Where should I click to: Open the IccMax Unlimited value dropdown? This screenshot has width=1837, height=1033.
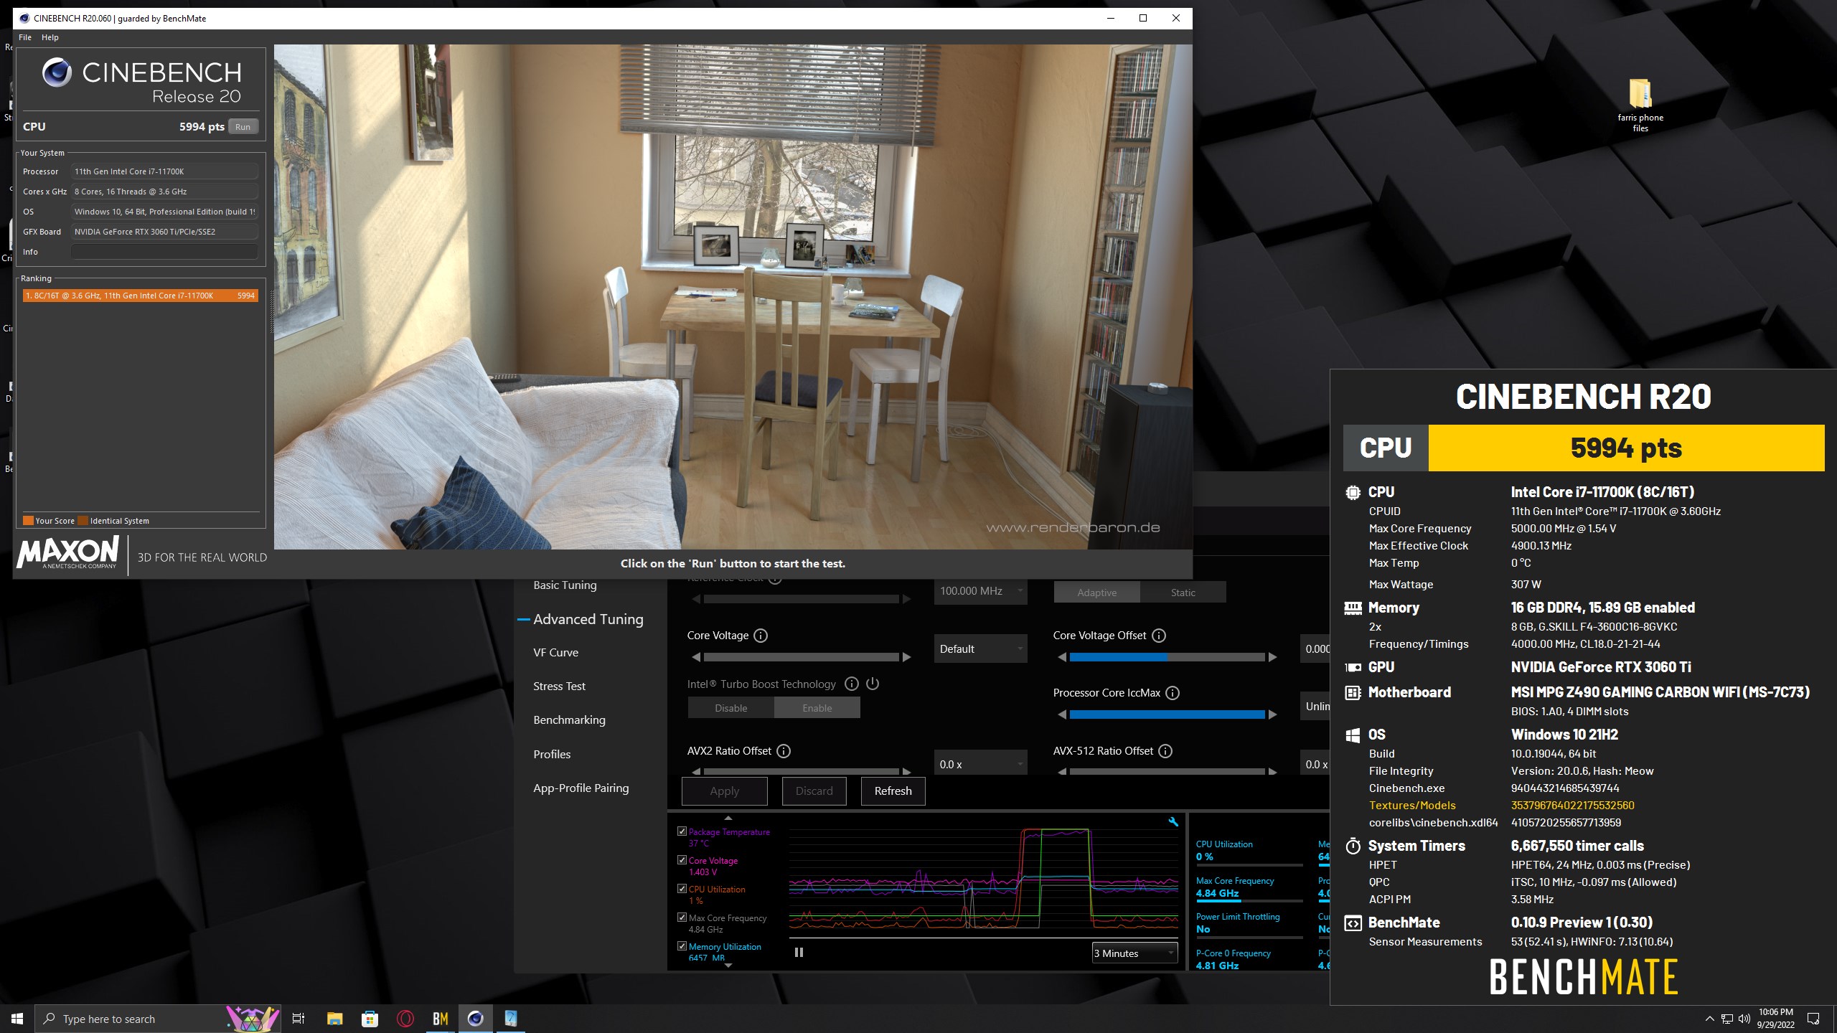pyautogui.click(x=1315, y=707)
